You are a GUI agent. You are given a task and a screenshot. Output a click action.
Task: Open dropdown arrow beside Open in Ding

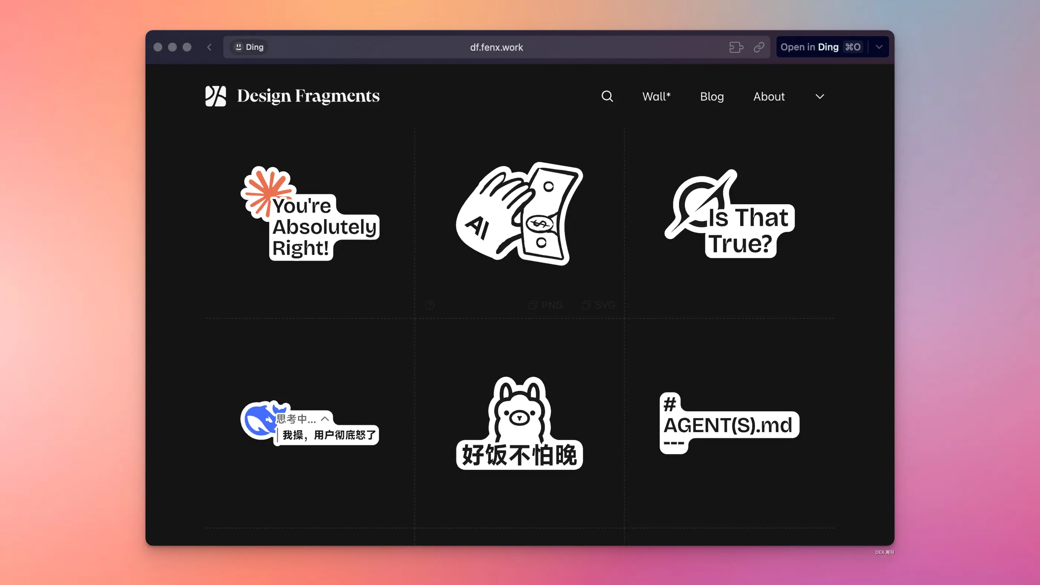[879, 47]
